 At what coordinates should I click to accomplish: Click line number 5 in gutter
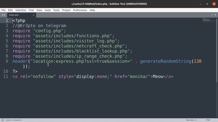(x=7, y=41)
